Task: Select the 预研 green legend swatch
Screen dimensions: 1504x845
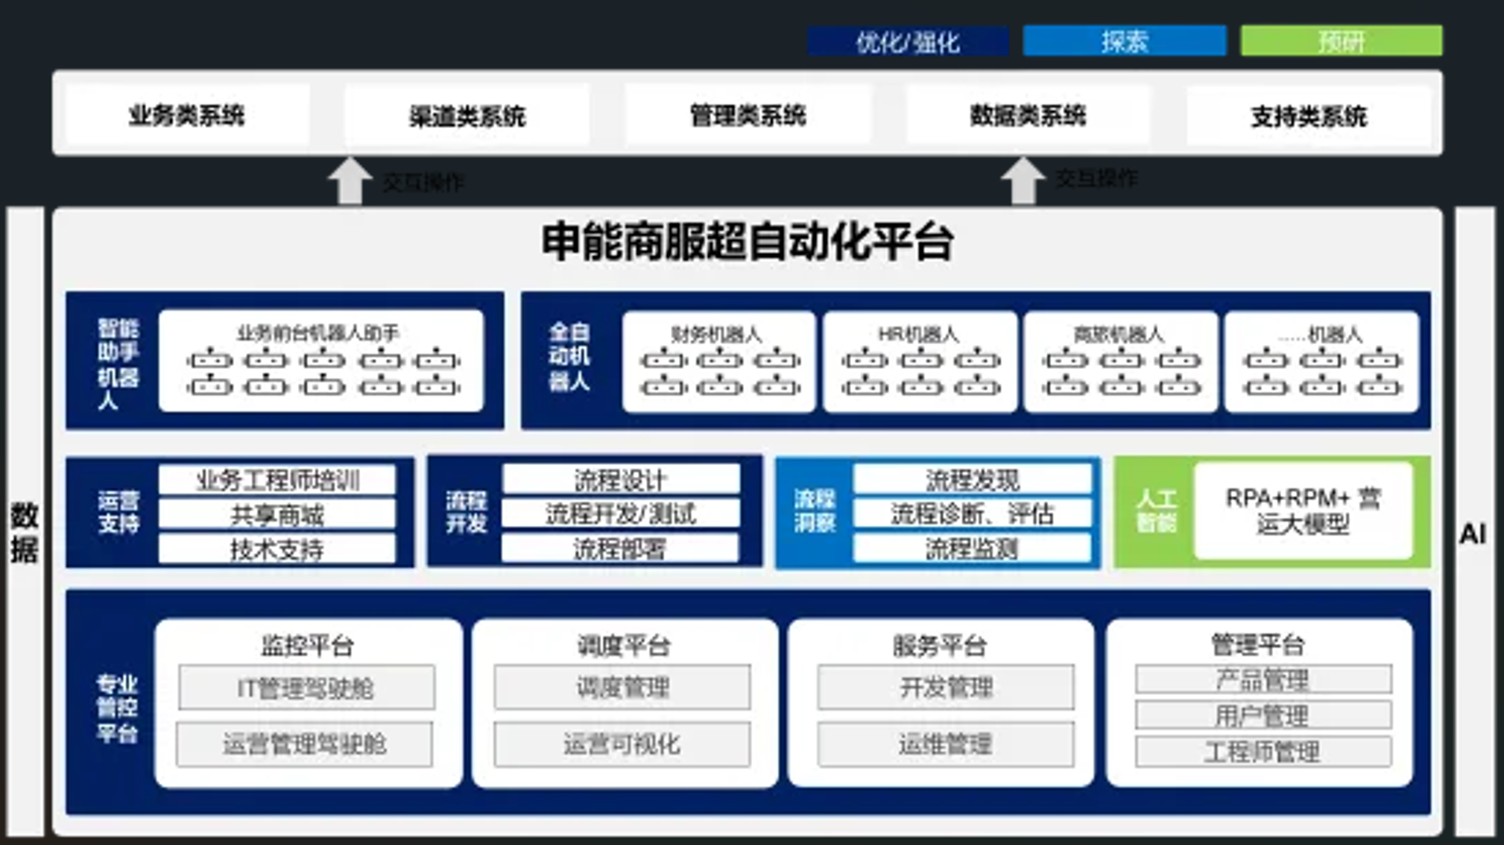Action: pyautogui.click(x=1341, y=41)
